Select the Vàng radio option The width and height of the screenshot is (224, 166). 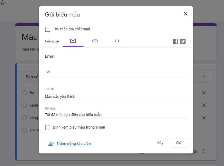(24, 118)
